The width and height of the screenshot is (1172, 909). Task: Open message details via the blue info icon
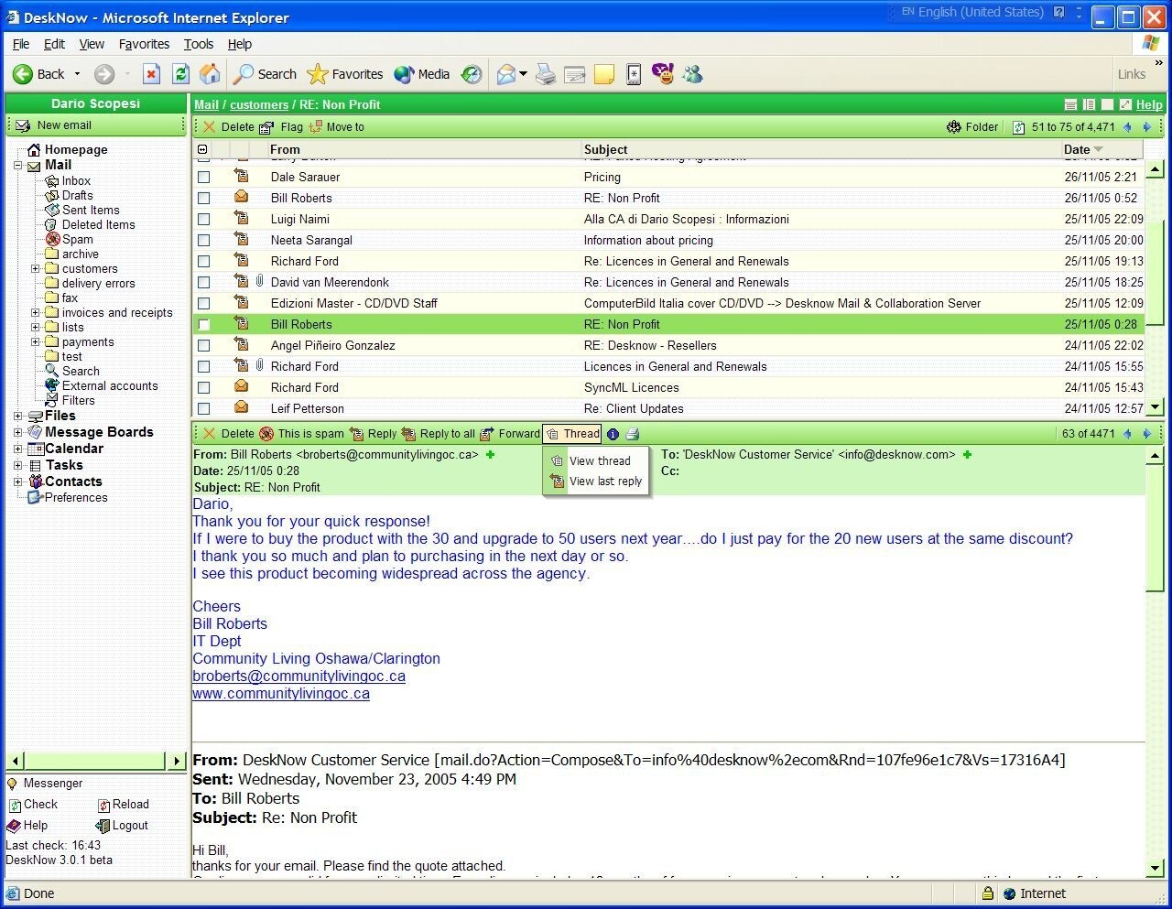[x=613, y=433]
